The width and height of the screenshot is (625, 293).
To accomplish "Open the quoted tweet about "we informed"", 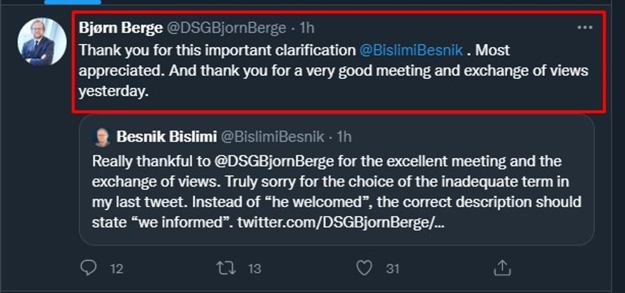I will 336,191.
